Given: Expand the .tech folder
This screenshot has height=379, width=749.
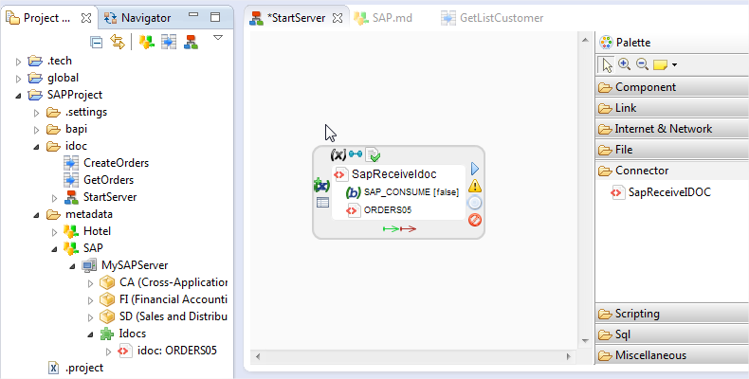Looking at the screenshot, I should (19, 61).
